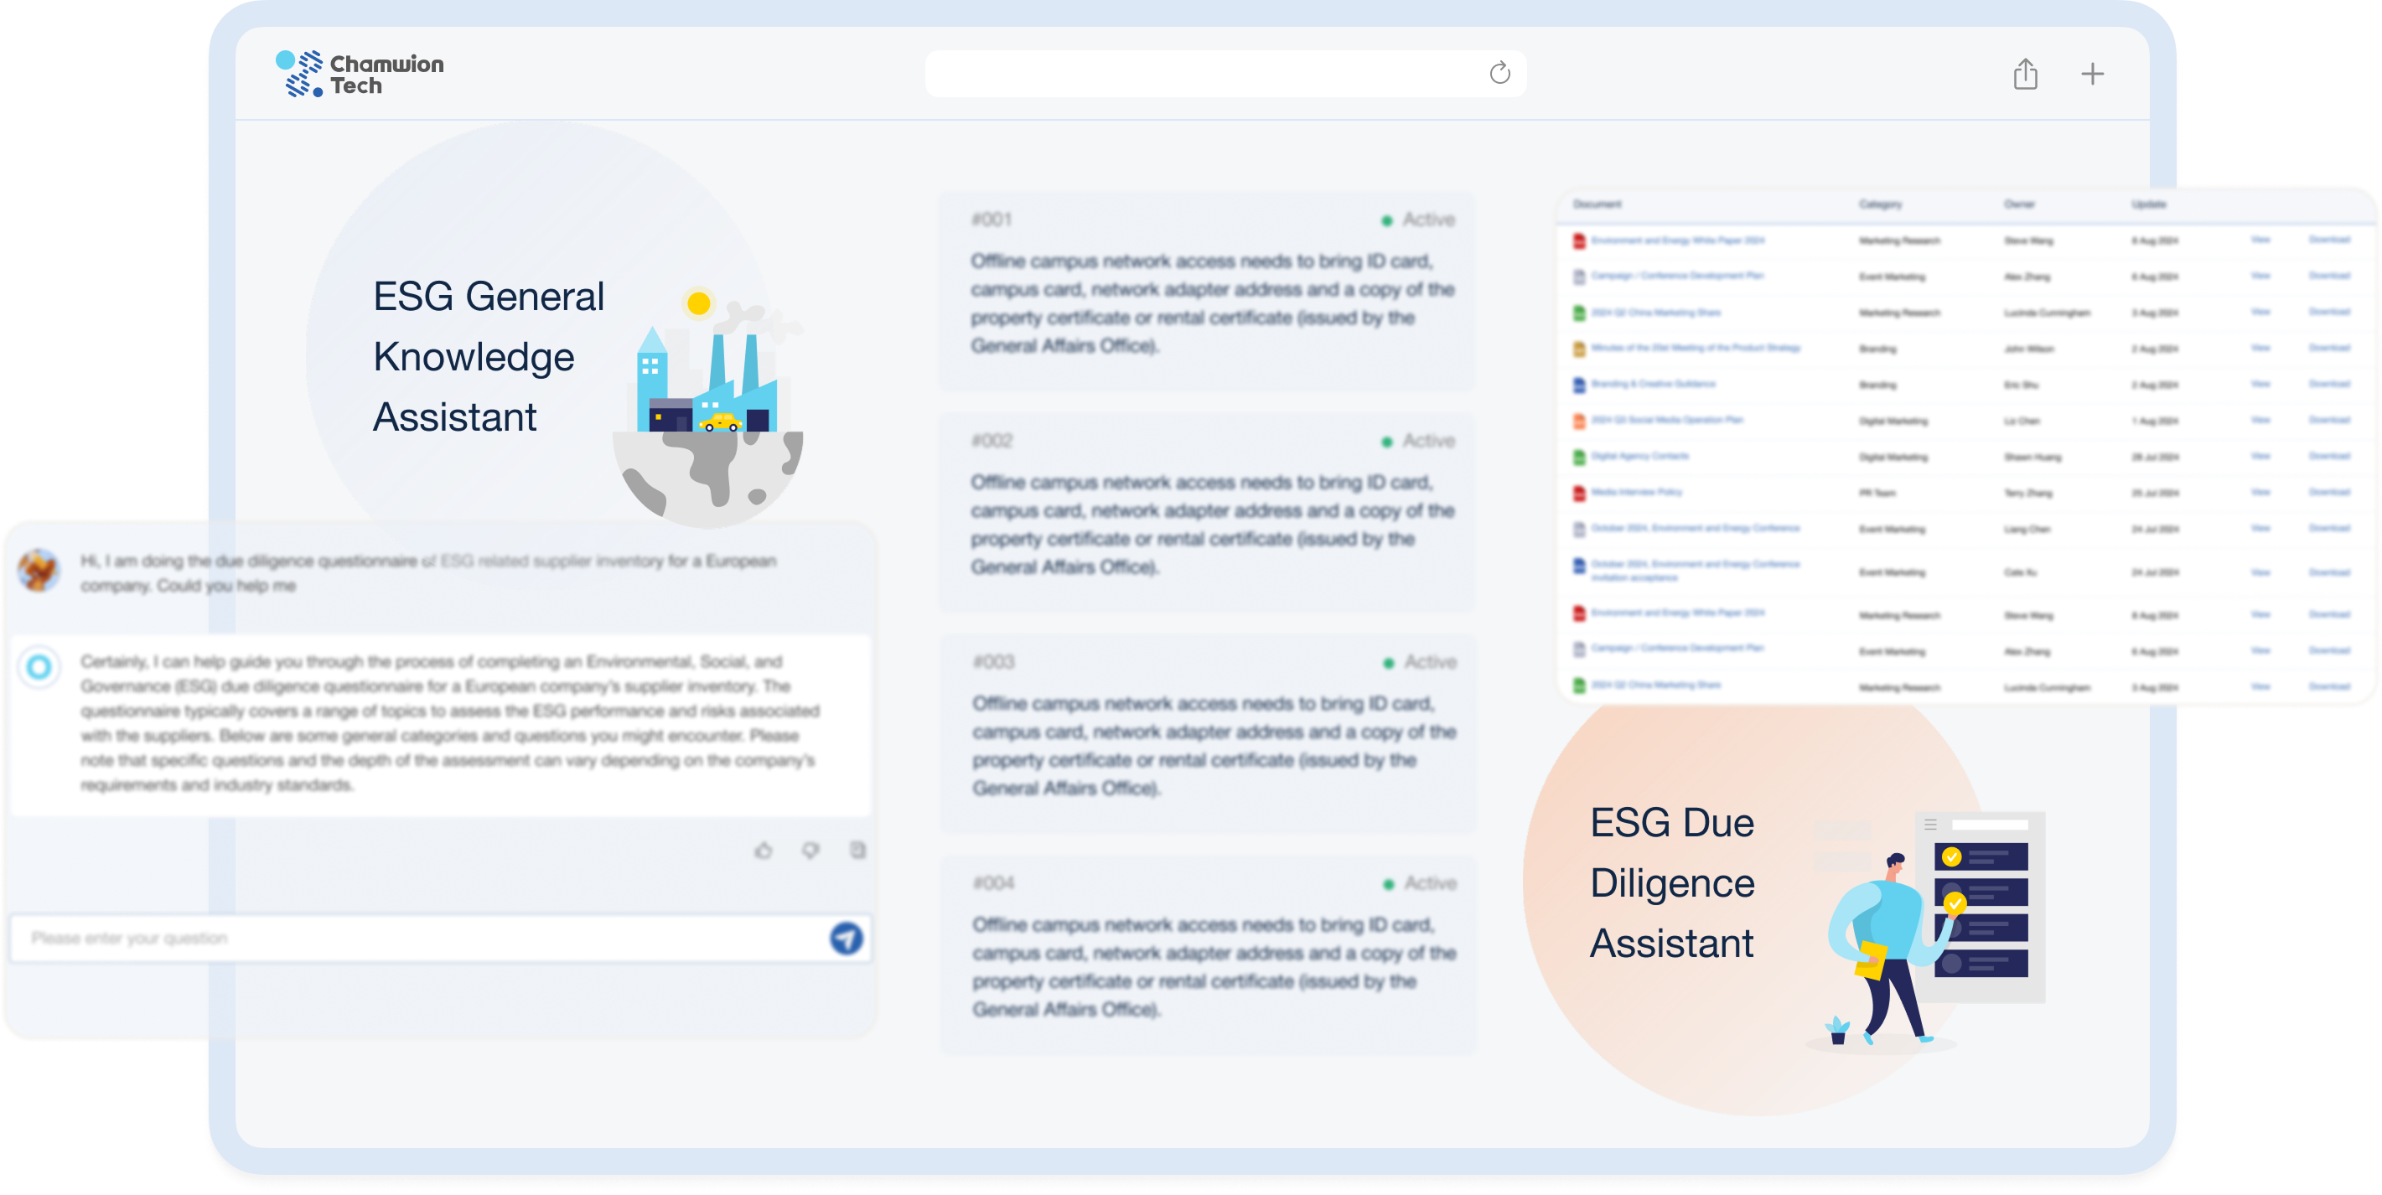Download the 2024 Q3 Social Media Operation Plan

pos(2328,420)
